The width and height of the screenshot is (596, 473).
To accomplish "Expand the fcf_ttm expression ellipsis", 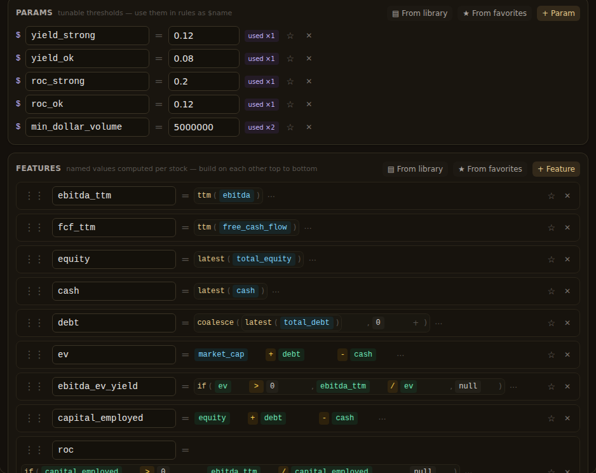I will (x=308, y=228).
